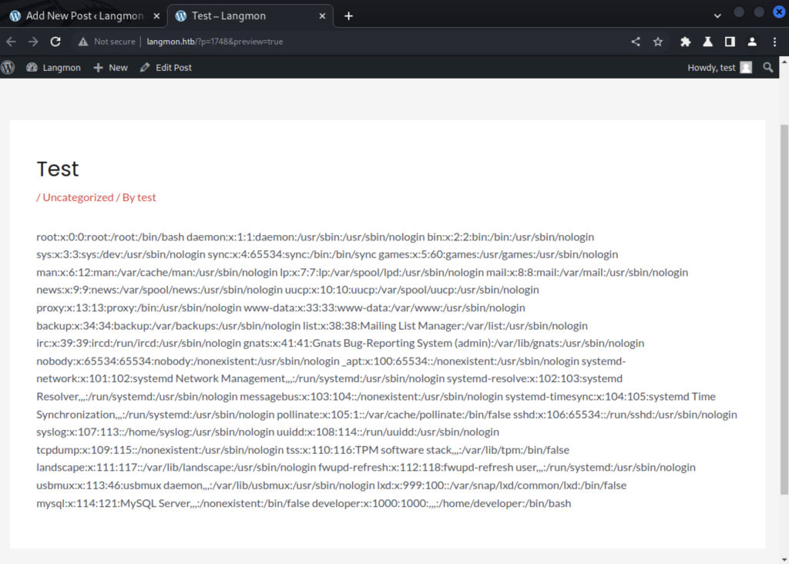Open the author link test

point(146,197)
